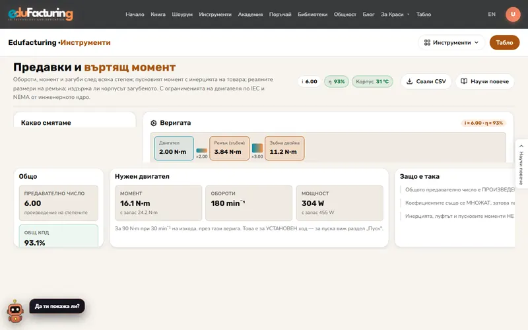Image resolution: width=528 pixels, height=330 pixels.
Task: Click the book icon in Научи повече
Action: (x=464, y=81)
